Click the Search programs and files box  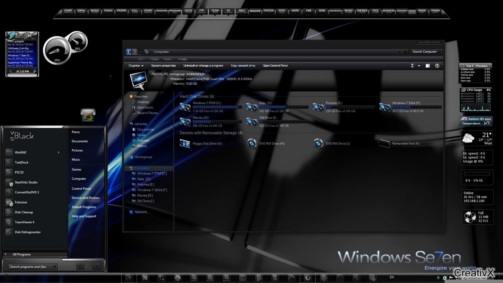point(33,267)
